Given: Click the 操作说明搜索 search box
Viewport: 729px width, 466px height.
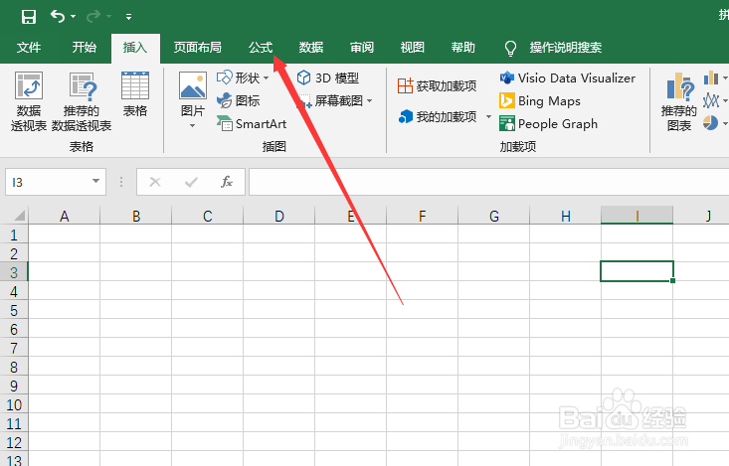Looking at the screenshot, I should [x=565, y=47].
